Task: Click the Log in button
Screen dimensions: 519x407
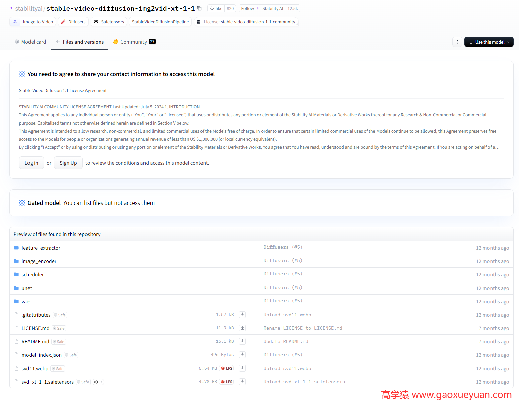Action: point(31,163)
